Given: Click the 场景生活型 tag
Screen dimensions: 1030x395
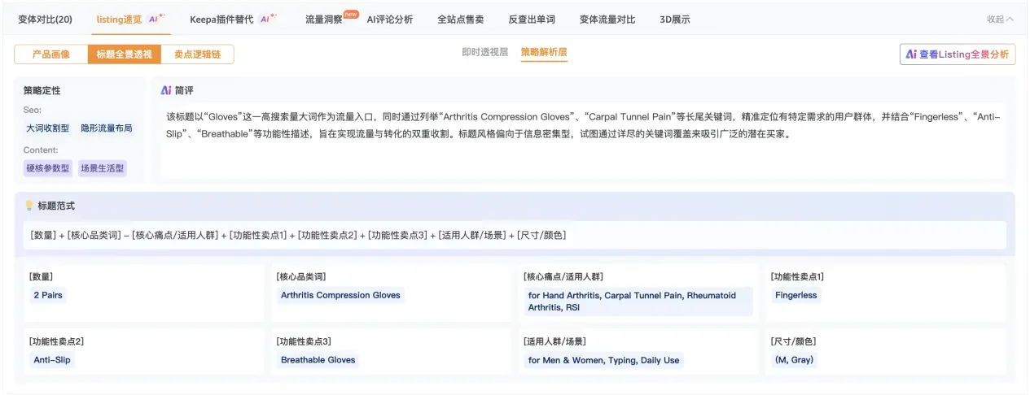Looking at the screenshot, I should [x=102, y=169].
